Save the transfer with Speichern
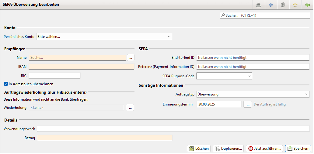The width and height of the screenshot is (314, 154). coord(298,149)
